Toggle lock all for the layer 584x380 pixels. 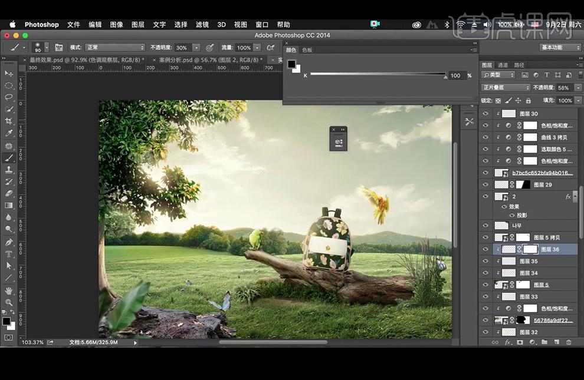click(x=528, y=100)
